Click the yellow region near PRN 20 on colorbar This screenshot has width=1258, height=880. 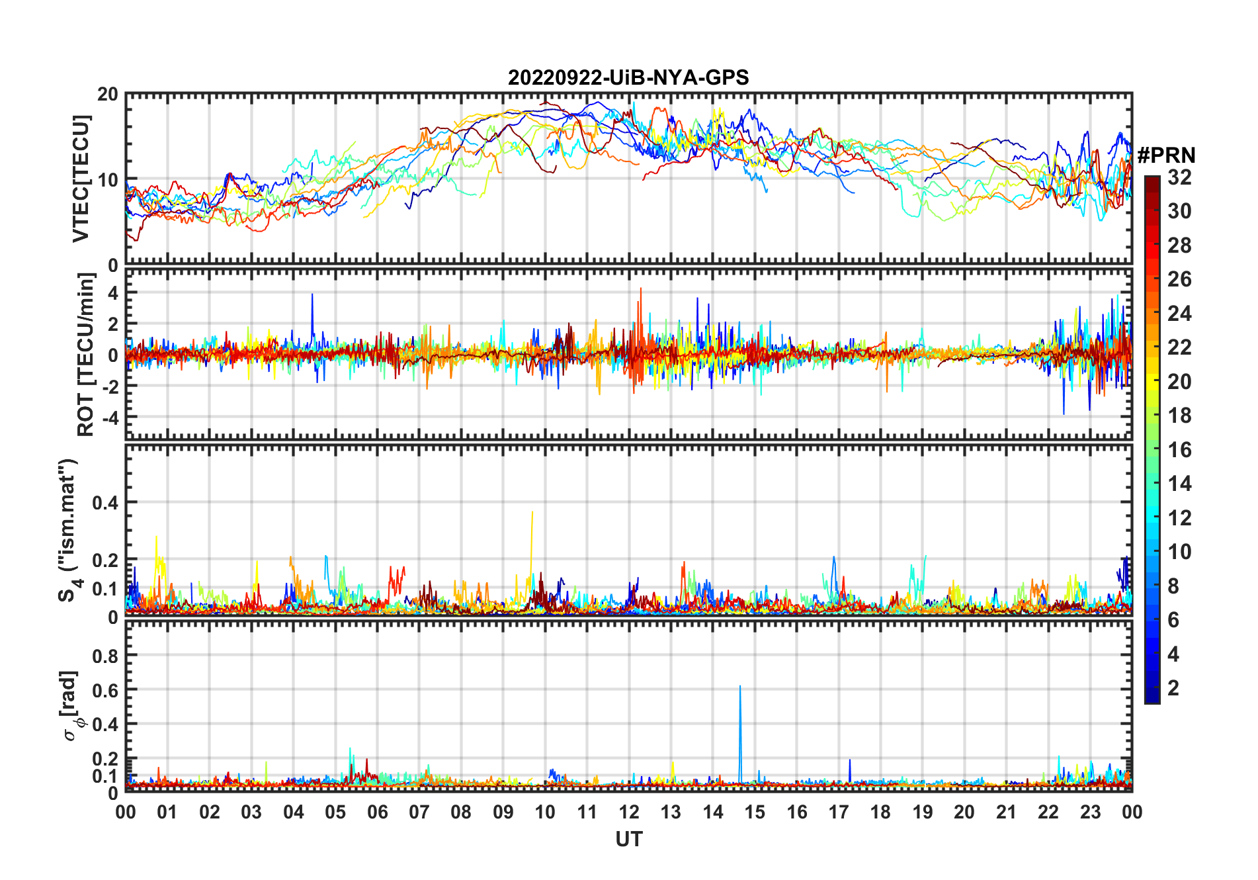tap(1152, 382)
